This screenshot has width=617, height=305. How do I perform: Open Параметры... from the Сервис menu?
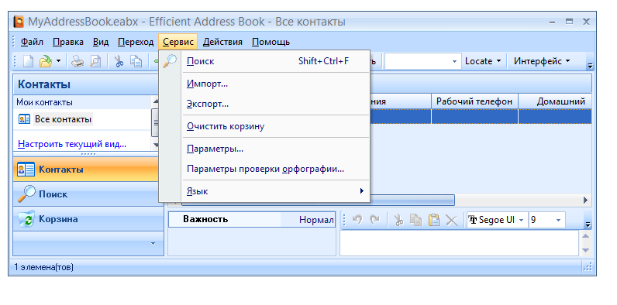[264, 149]
